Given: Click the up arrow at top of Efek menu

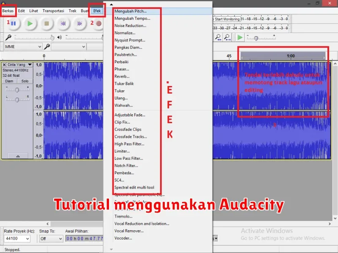Looking at the screenshot, I should pos(111,4).
